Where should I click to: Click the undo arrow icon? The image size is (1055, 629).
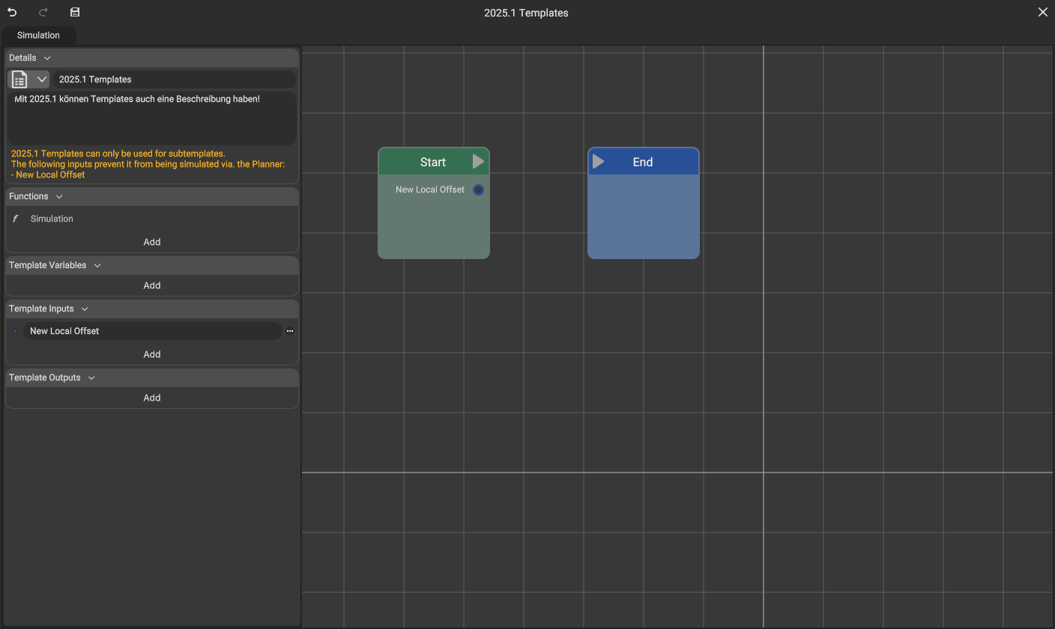[x=12, y=13]
